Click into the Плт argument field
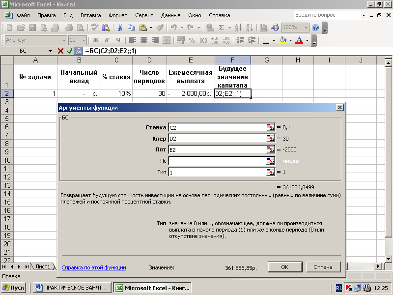Viewport: 393px width, 295px height. pyautogui.click(x=217, y=150)
